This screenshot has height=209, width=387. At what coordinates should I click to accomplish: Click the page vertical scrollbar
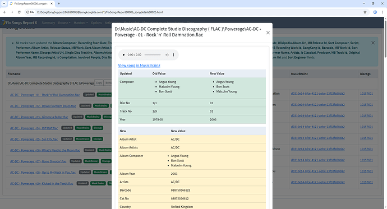coord(385,38)
